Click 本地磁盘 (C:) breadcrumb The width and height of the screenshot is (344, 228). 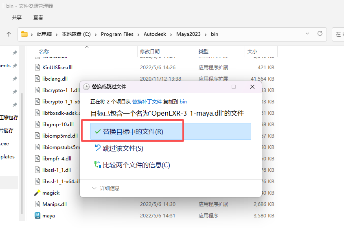(76, 34)
